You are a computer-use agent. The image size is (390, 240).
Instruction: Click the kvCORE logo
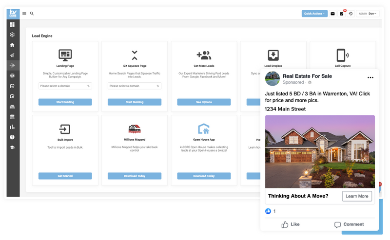pos(13,14)
